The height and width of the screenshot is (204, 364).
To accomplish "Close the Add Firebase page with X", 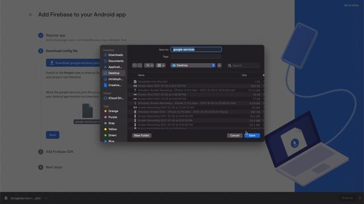I will [x=30, y=15].
